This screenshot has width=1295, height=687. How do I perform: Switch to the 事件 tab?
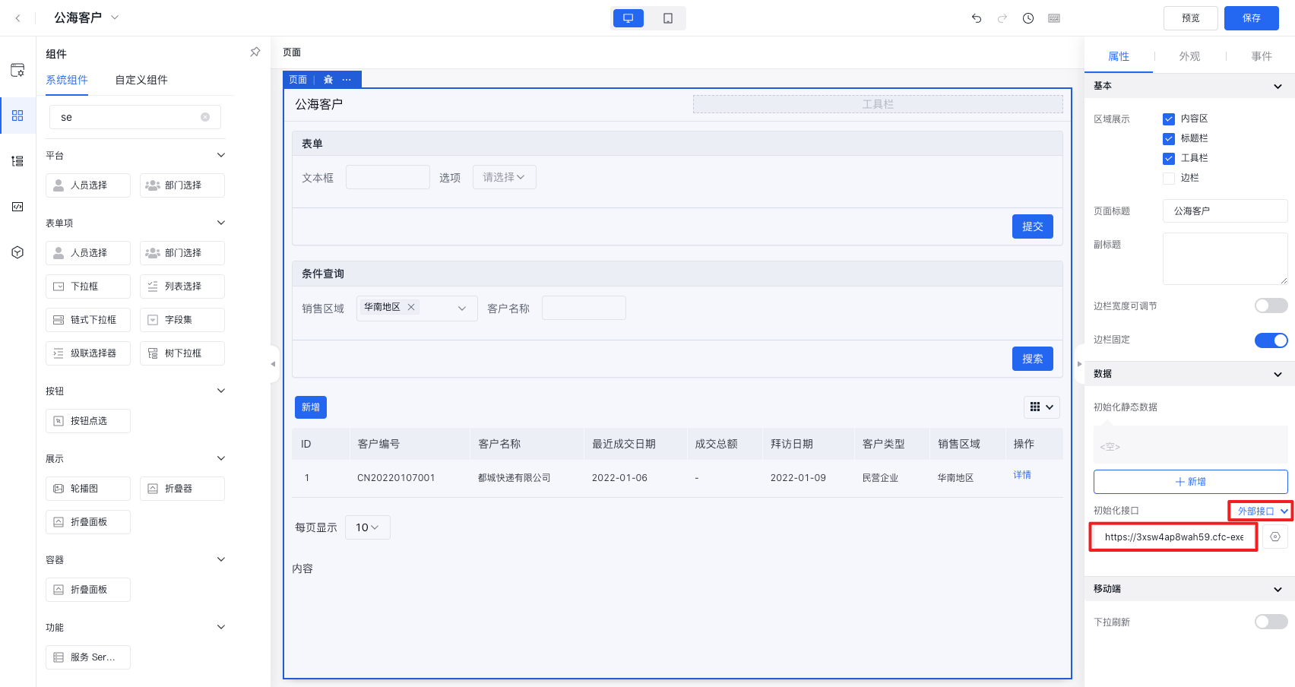coord(1262,56)
